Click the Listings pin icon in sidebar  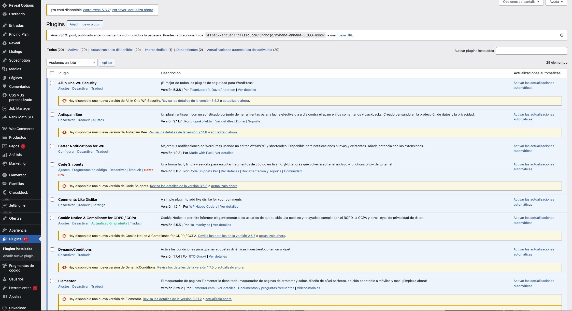click(x=4, y=52)
